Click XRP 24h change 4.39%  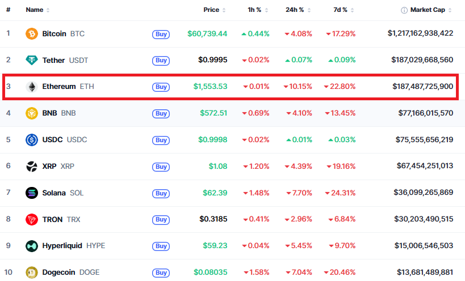298,166
